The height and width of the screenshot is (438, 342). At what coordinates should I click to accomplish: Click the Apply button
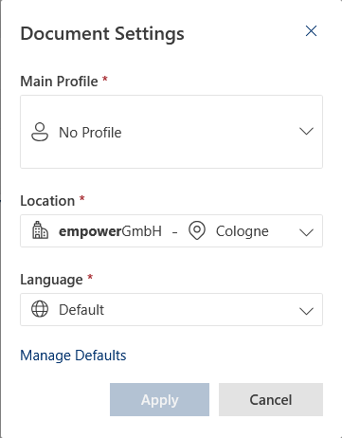159,399
